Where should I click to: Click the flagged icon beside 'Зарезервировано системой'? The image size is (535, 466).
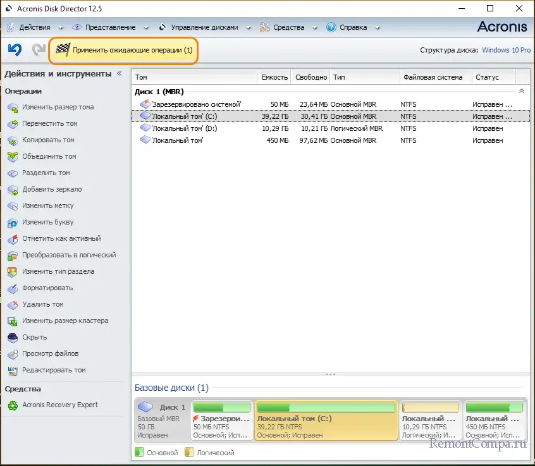(145, 104)
